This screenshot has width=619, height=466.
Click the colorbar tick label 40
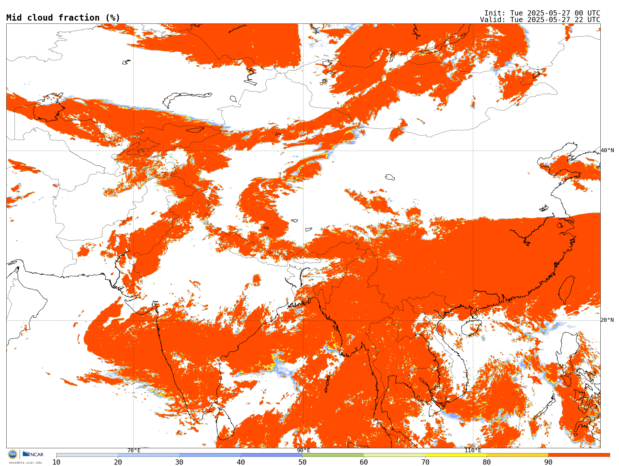pyautogui.click(x=241, y=462)
